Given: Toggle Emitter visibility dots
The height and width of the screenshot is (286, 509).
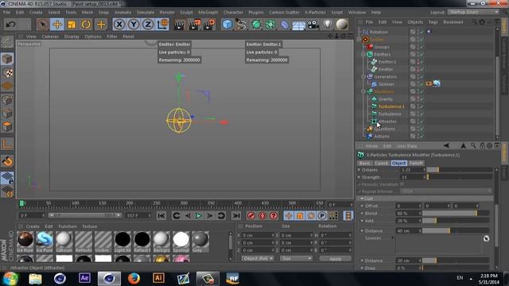Looking at the screenshot, I should pyautogui.click(x=418, y=69).
